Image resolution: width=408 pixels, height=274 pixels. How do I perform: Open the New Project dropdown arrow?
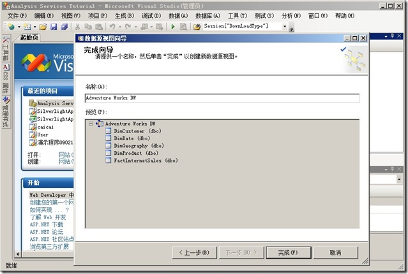tap(19, 27)
